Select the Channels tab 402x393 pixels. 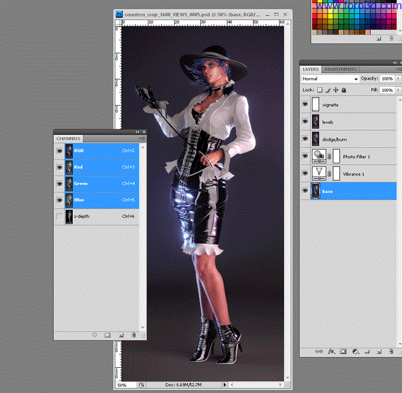68,138
